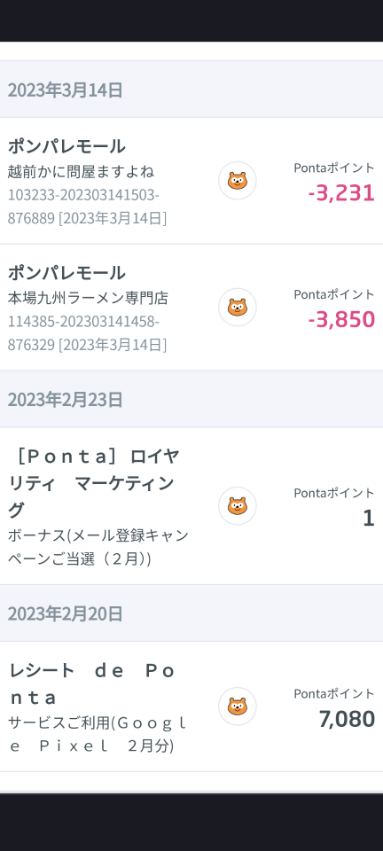Open the [Ponta] ロイヤリティ マーケティング entry
This screenshot has height=851, width=383.
(x=191, y=506)
